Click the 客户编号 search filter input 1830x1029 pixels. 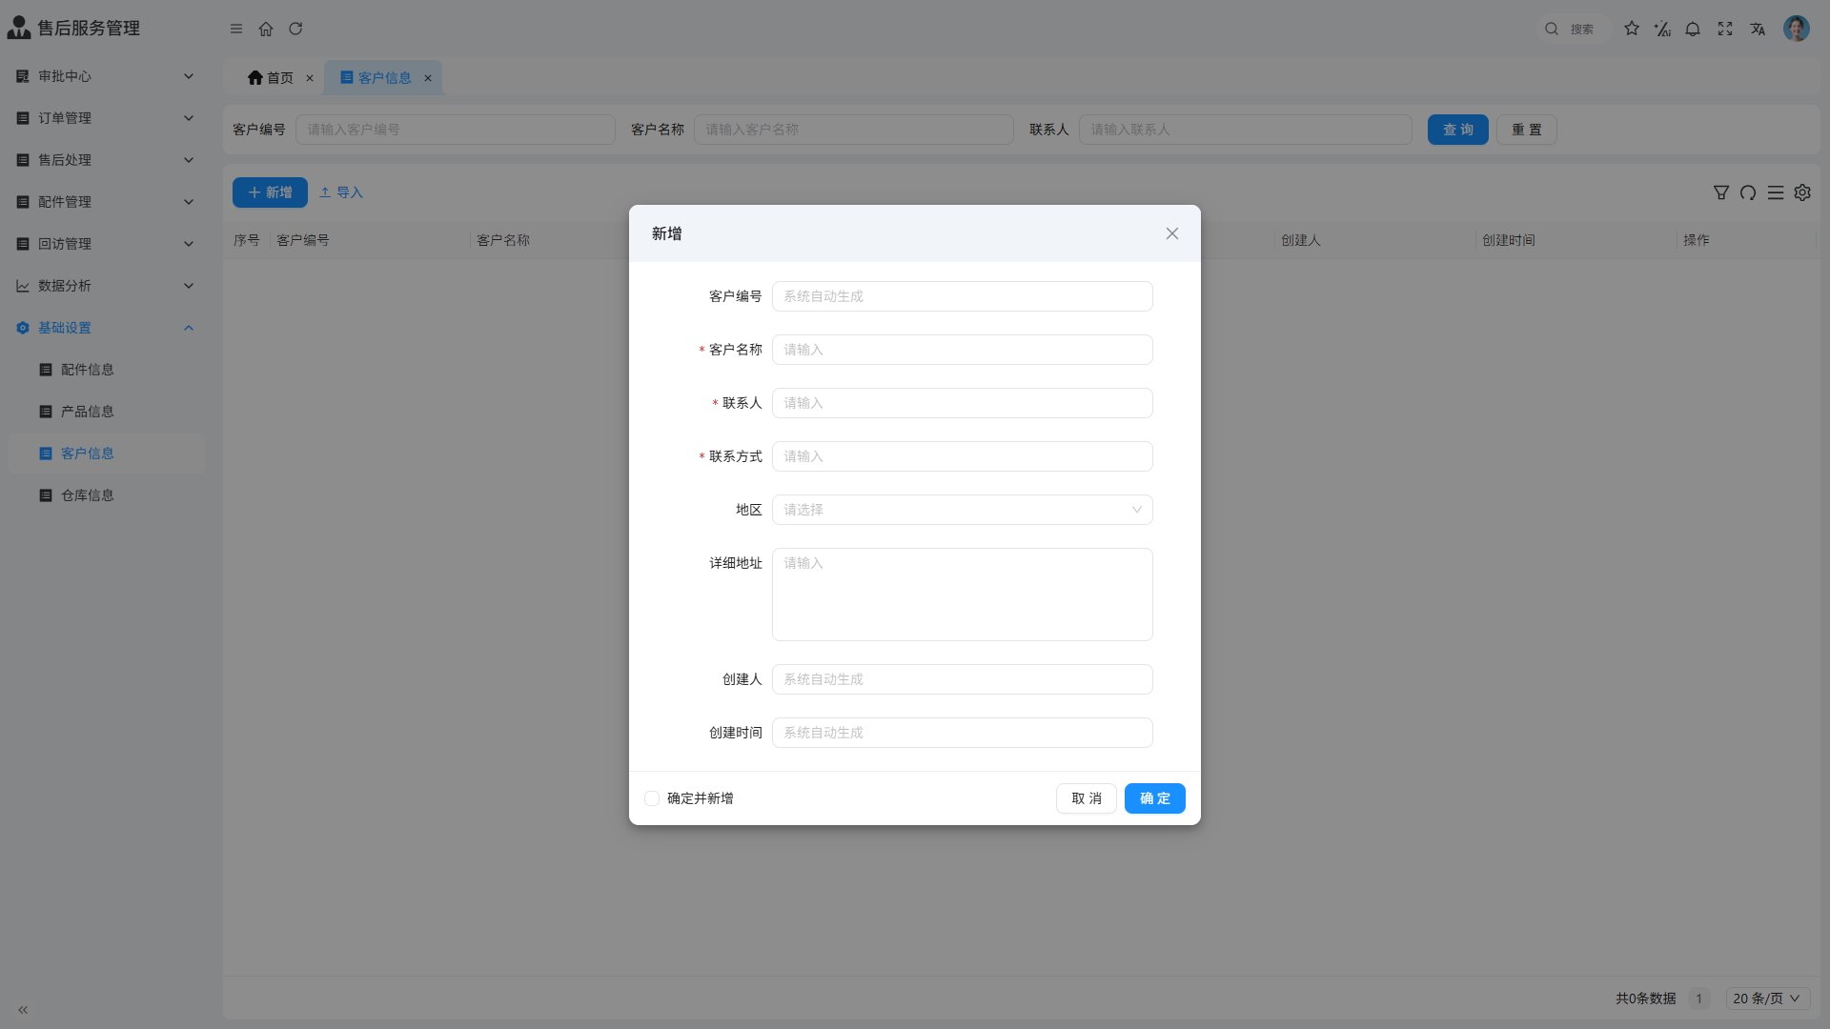[x=456, y=130]
